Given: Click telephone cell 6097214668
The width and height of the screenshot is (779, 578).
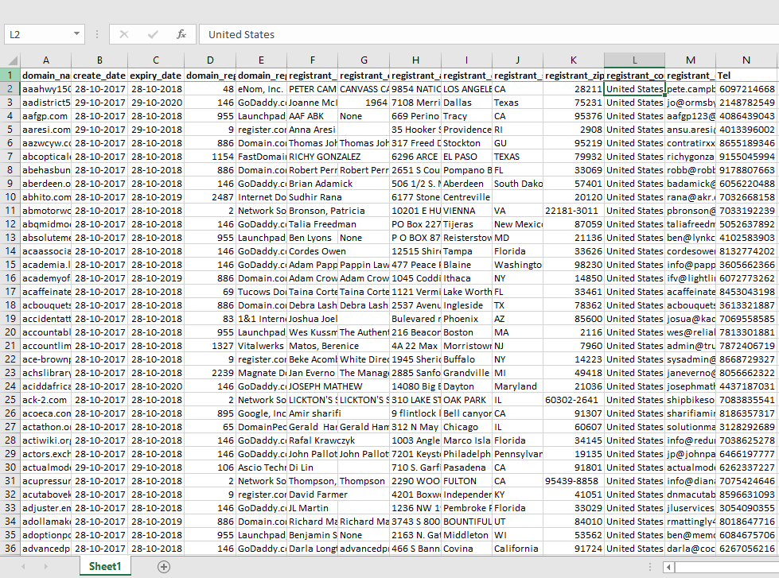Looking at the screenshot, I should (x=746, y=89).
